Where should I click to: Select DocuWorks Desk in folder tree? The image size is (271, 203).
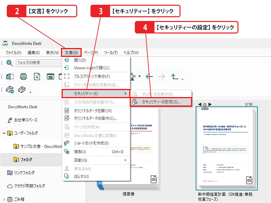tap(23, 107)
